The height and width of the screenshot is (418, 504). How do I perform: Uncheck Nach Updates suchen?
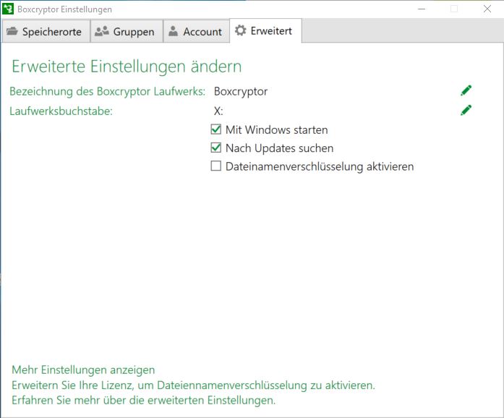tap(216, 148)
